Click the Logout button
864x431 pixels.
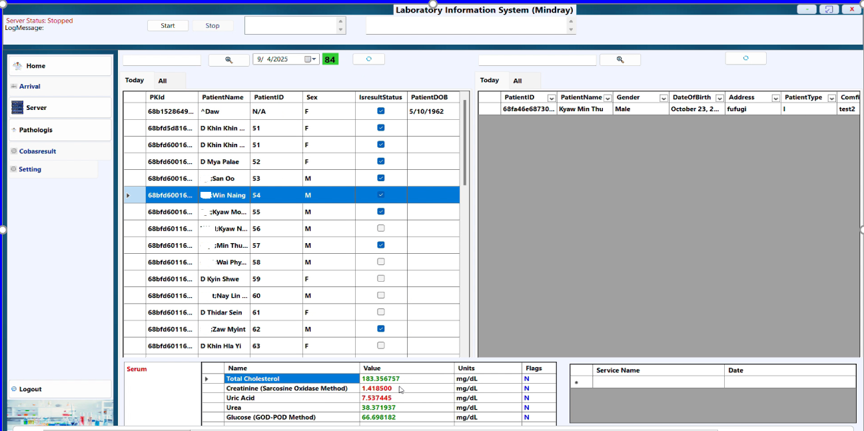[60, 389]
